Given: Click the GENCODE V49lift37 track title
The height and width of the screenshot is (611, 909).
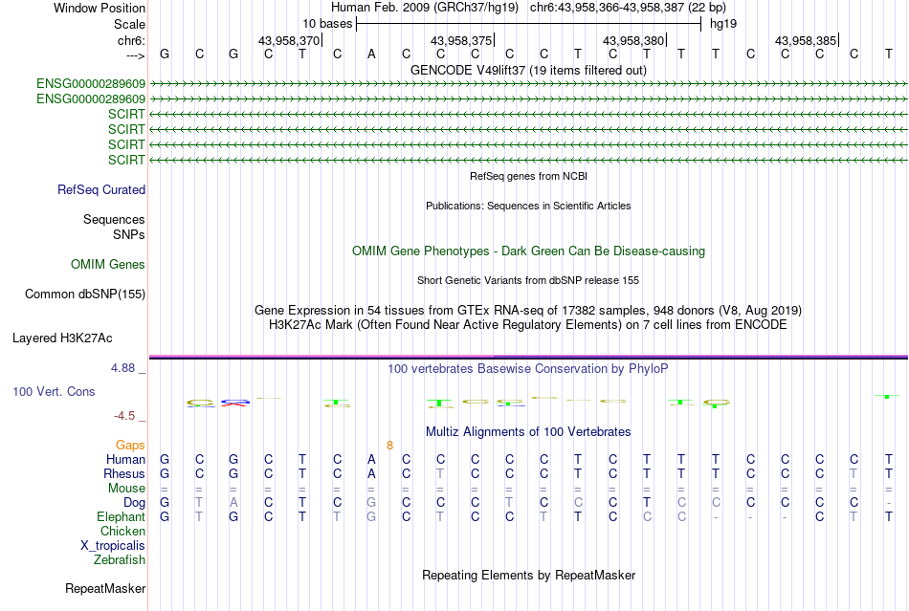Looking at the screenshot, I should click(x=529, y=71).
